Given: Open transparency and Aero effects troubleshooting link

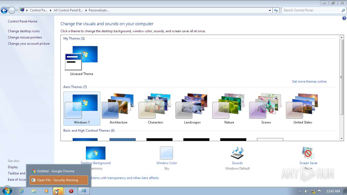Looking at the screenshot, I should click(x=125, y=178).
